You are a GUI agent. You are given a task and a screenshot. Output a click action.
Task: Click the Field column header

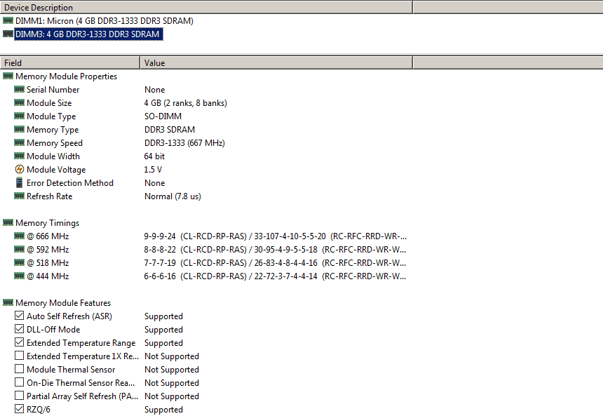(70, 63)
